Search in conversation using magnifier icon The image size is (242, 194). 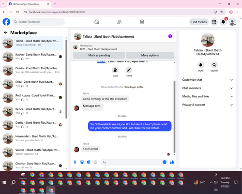[x=214, y=65]
